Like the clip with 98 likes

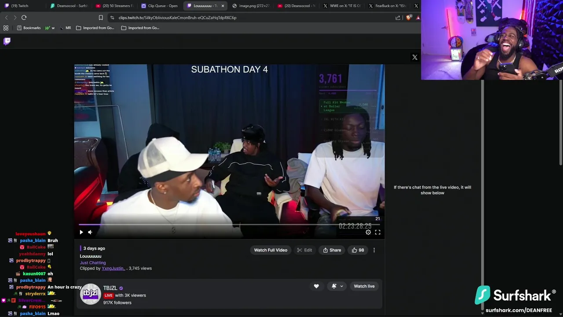click(358, 250)
